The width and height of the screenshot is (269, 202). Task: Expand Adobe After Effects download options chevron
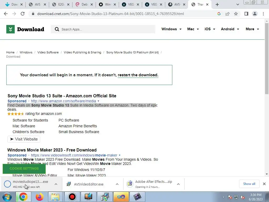click(x=178, y=184)
